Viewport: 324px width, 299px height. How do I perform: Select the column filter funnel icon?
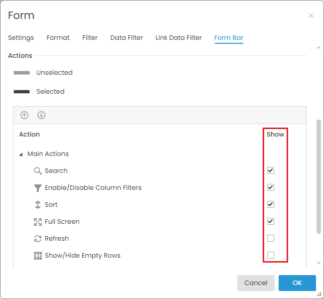[x=37, y=188]
